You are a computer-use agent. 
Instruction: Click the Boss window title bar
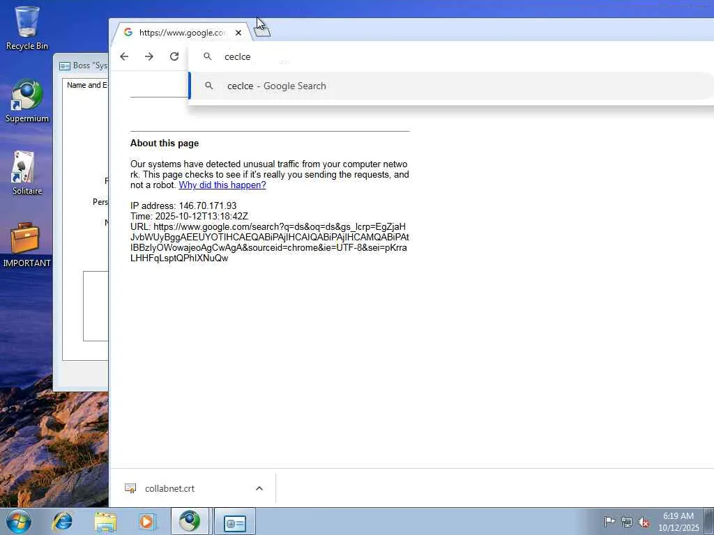click(82, 65)
